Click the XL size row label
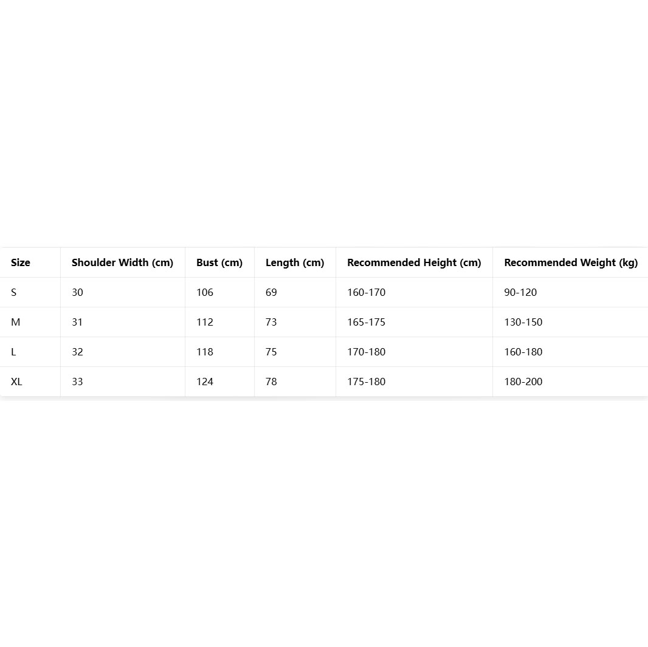The image size is (648, 647). pyautogui.click(x=17, y=382)
